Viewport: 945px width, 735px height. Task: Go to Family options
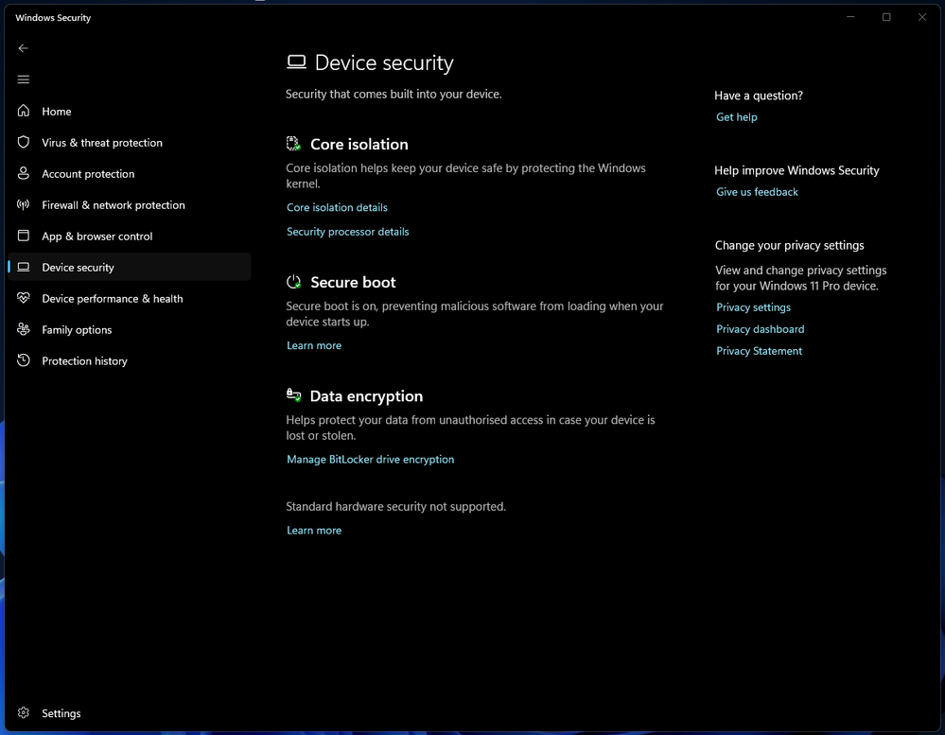(130, 329)
